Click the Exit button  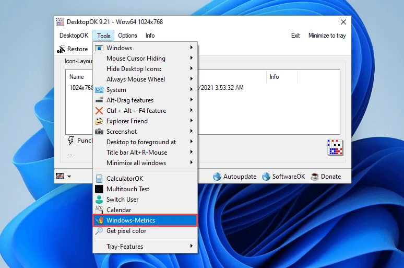(x=295, y=36)
